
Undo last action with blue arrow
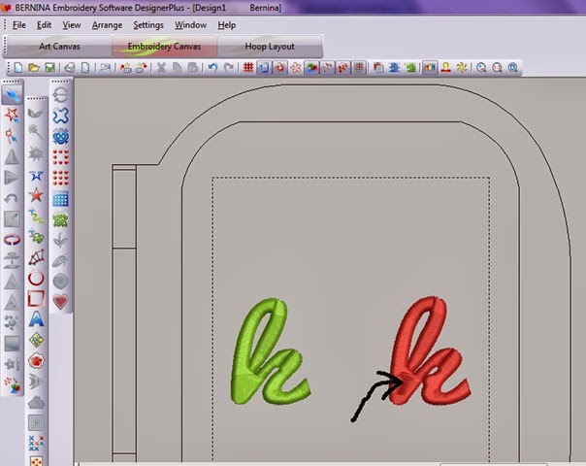coord(212,68)
